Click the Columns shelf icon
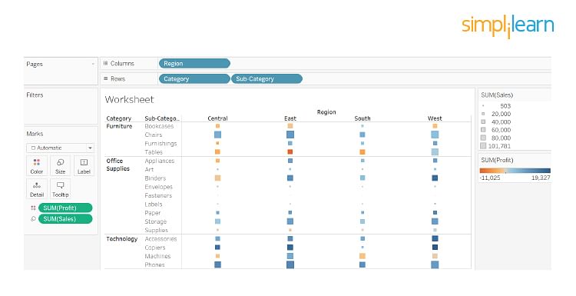This screenshot has height=296, width=576. click(106, 63)
